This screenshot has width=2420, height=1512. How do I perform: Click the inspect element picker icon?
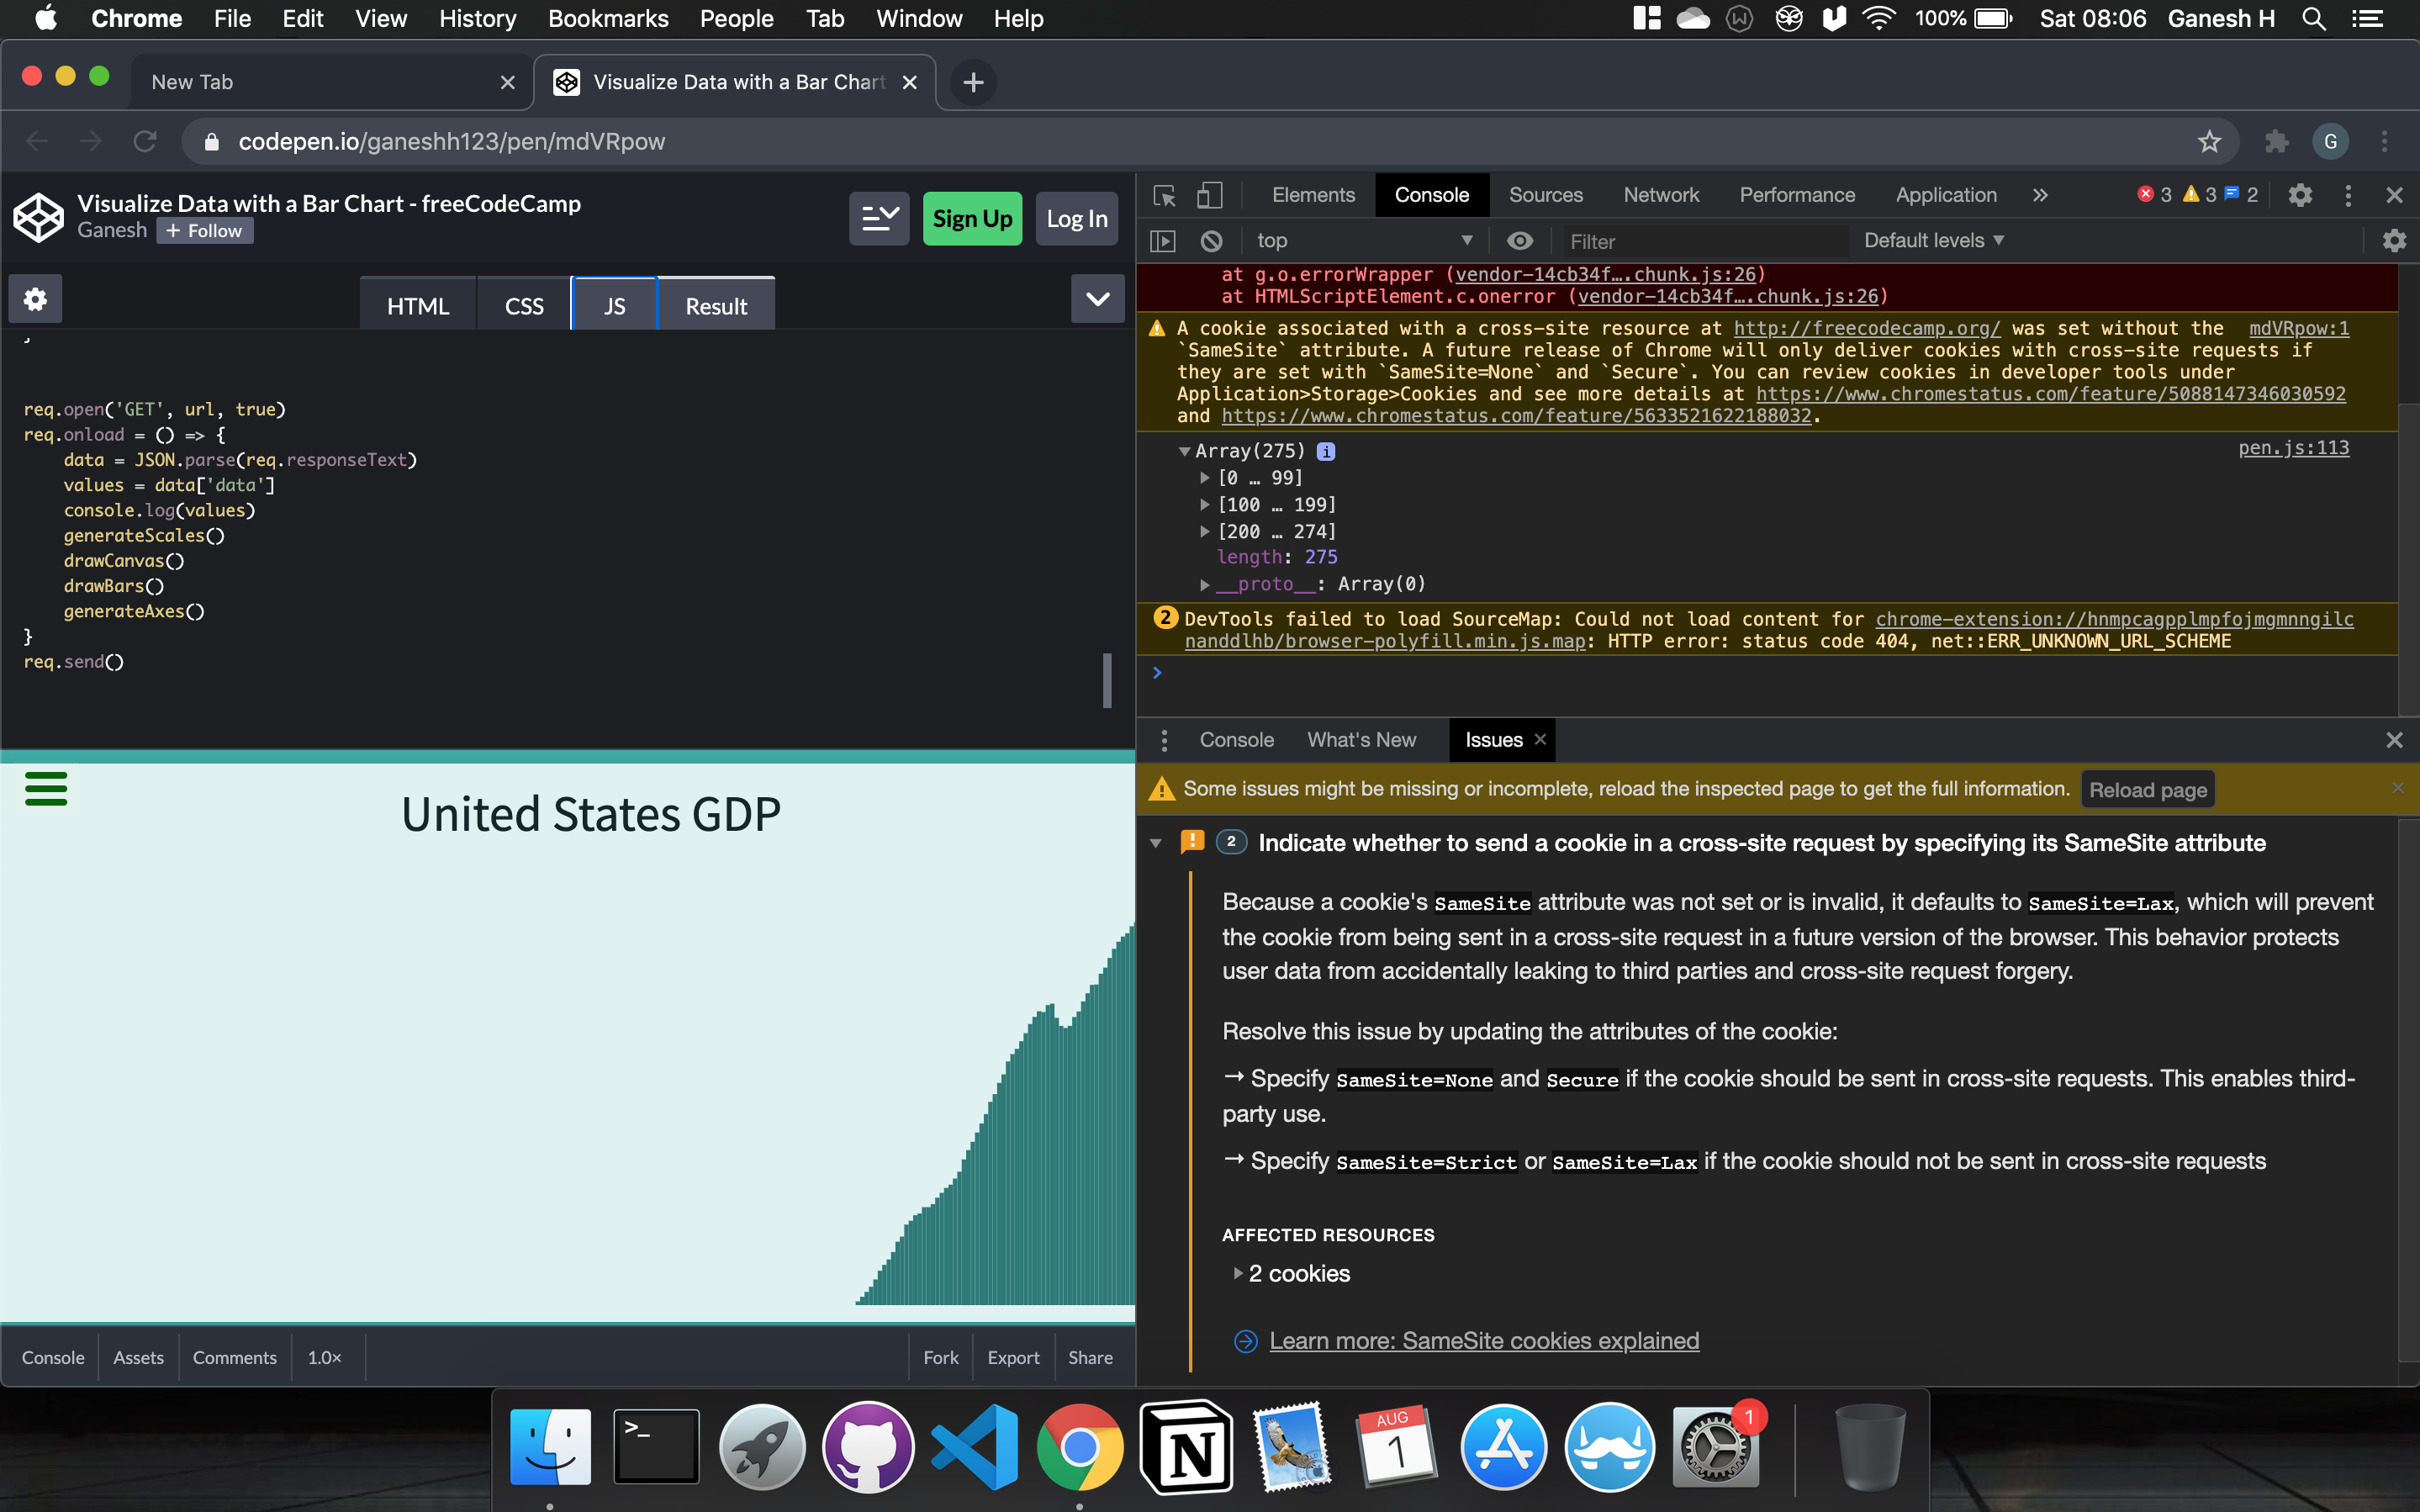coord(1165,195)
